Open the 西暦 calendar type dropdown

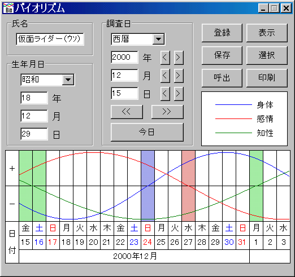click(x=158, y=39)
